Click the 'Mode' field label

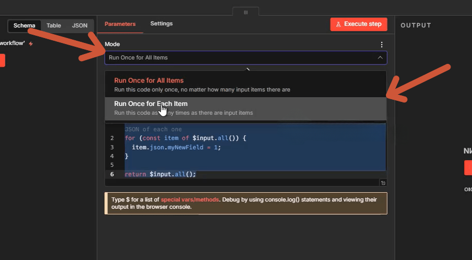coord(112,44)
